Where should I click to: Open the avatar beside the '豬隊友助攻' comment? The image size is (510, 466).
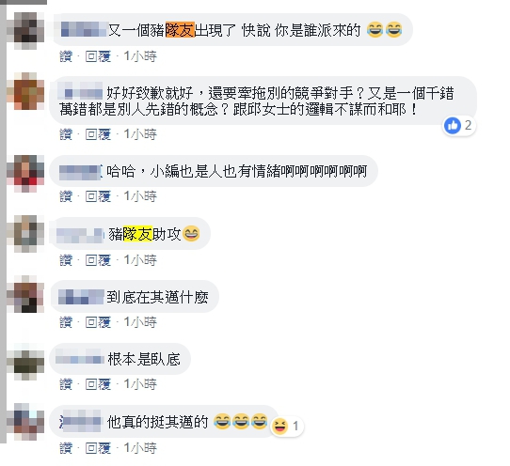[x=25, y=234]
